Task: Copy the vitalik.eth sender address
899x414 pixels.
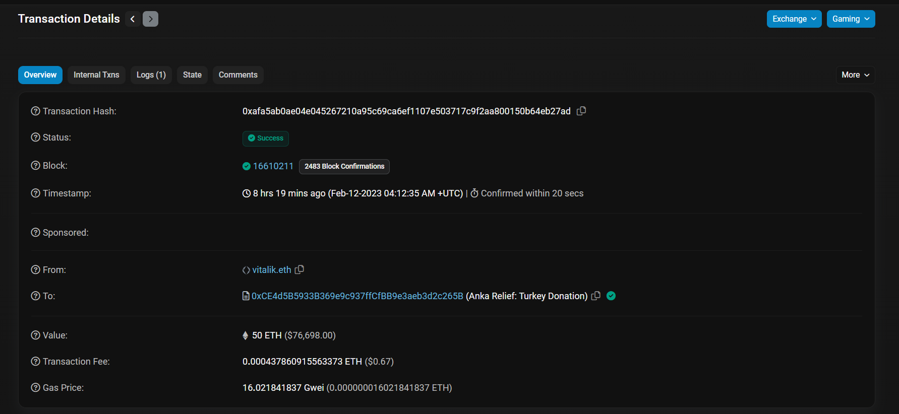Action: click(x=299, y=269)
